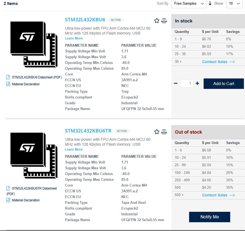
Task: Click the In stock heading
Action: pos(184,21)
